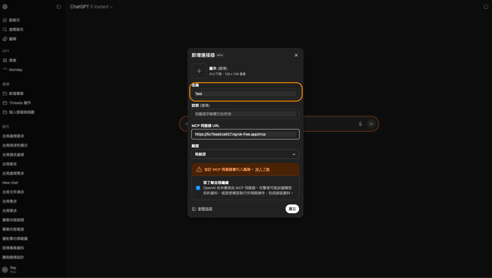Open the 深入了解 risk link
492x278 pixels.
click(262, 169)
